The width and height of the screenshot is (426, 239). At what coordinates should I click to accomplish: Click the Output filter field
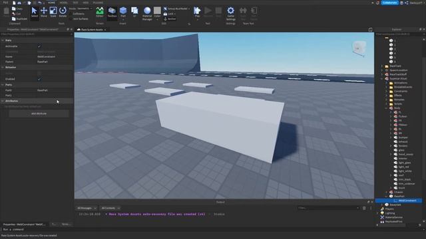tap(328, 208)
